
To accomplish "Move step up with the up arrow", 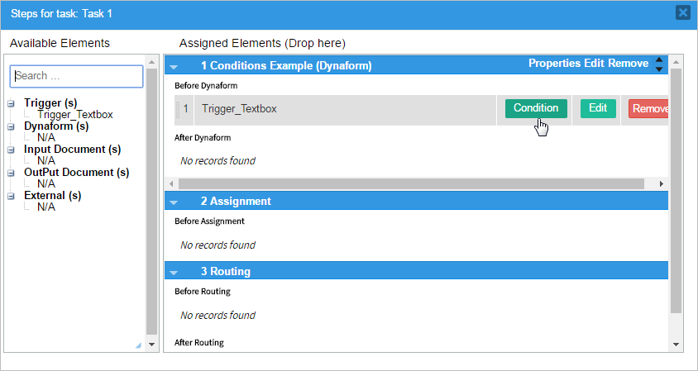I will [x=659, y=59].
